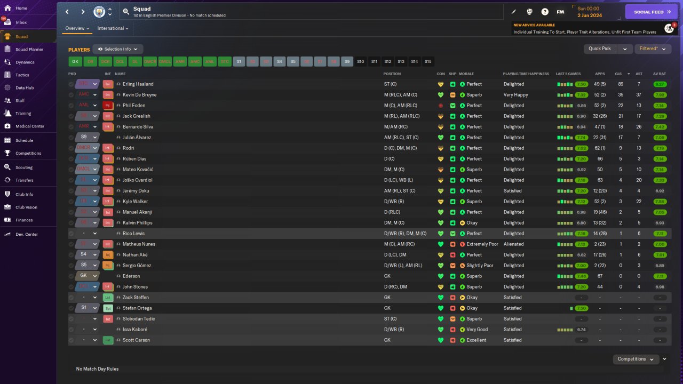The image size is (683, 384).
Task: Click the date Sun 2 Jun 2024
Action: pyautogui.click(x=589, y=12)
